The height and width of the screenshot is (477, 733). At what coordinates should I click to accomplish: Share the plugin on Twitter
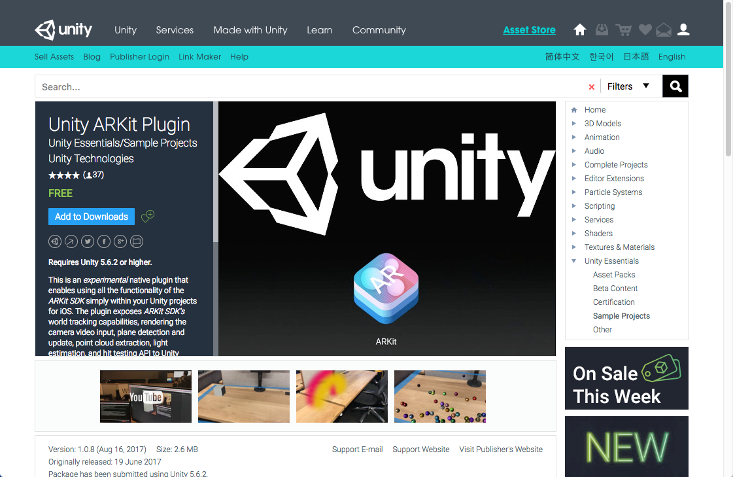(x=87, y=241)
